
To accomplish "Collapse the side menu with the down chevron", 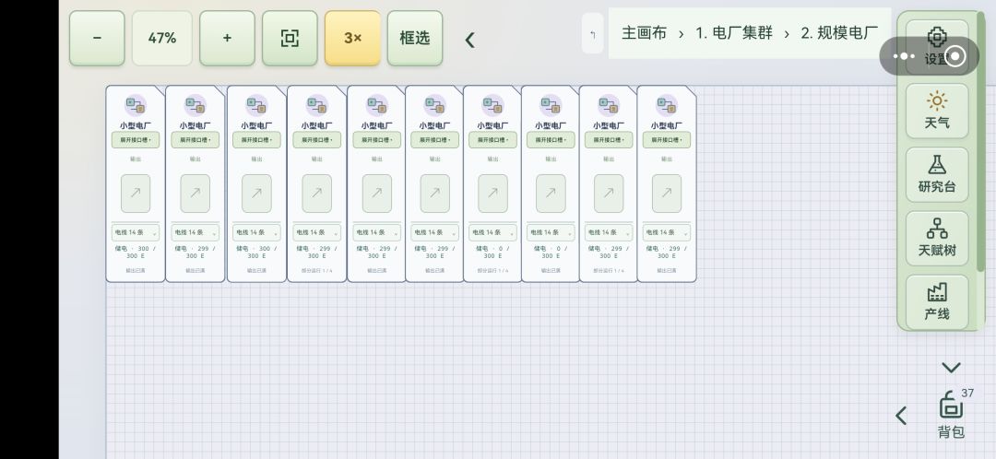I will [951, 368].
